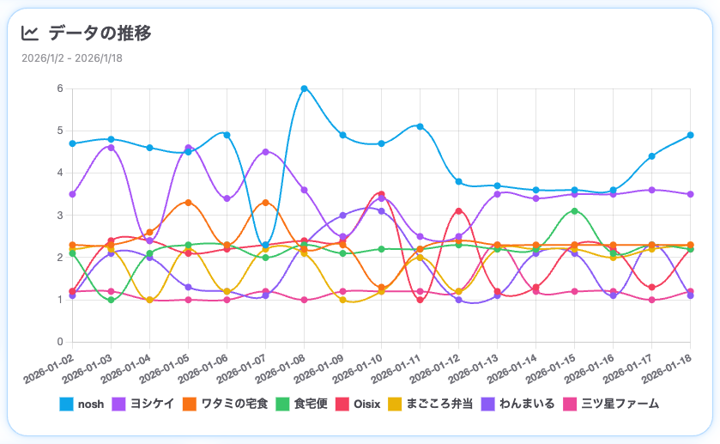This screenshot has width=720, height=444.
Task: Click the purple ヨシケイ legend color box
Action: point(119,404)
